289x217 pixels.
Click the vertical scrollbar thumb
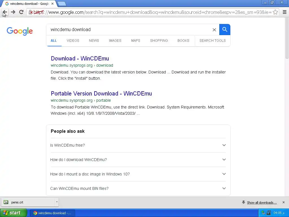coord(287,38)
